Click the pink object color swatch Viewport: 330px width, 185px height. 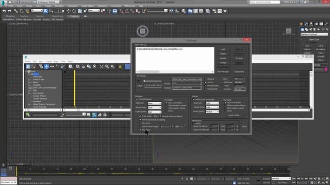326,69
